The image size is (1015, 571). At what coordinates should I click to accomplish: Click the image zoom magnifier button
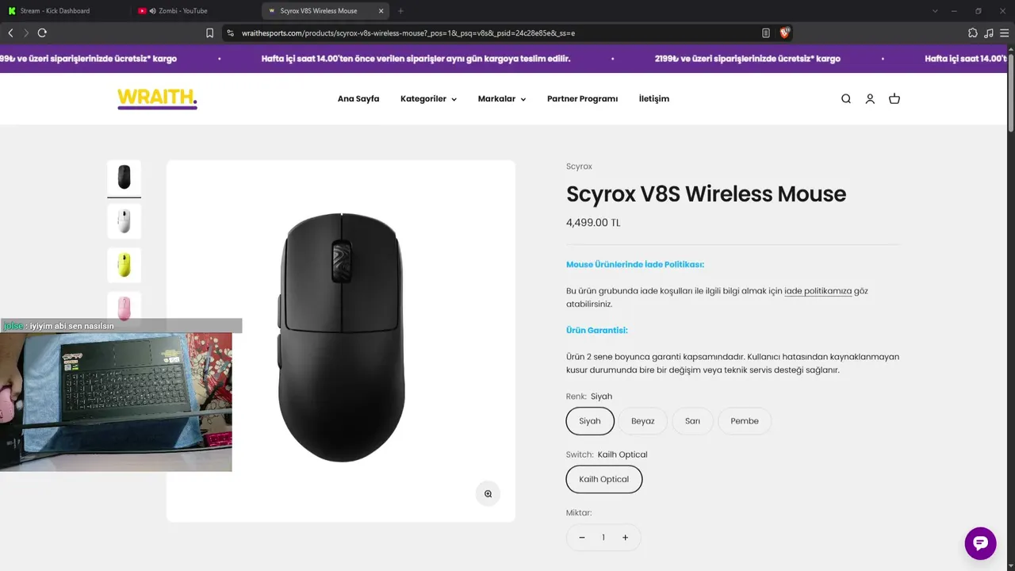[x=488, y=493]
